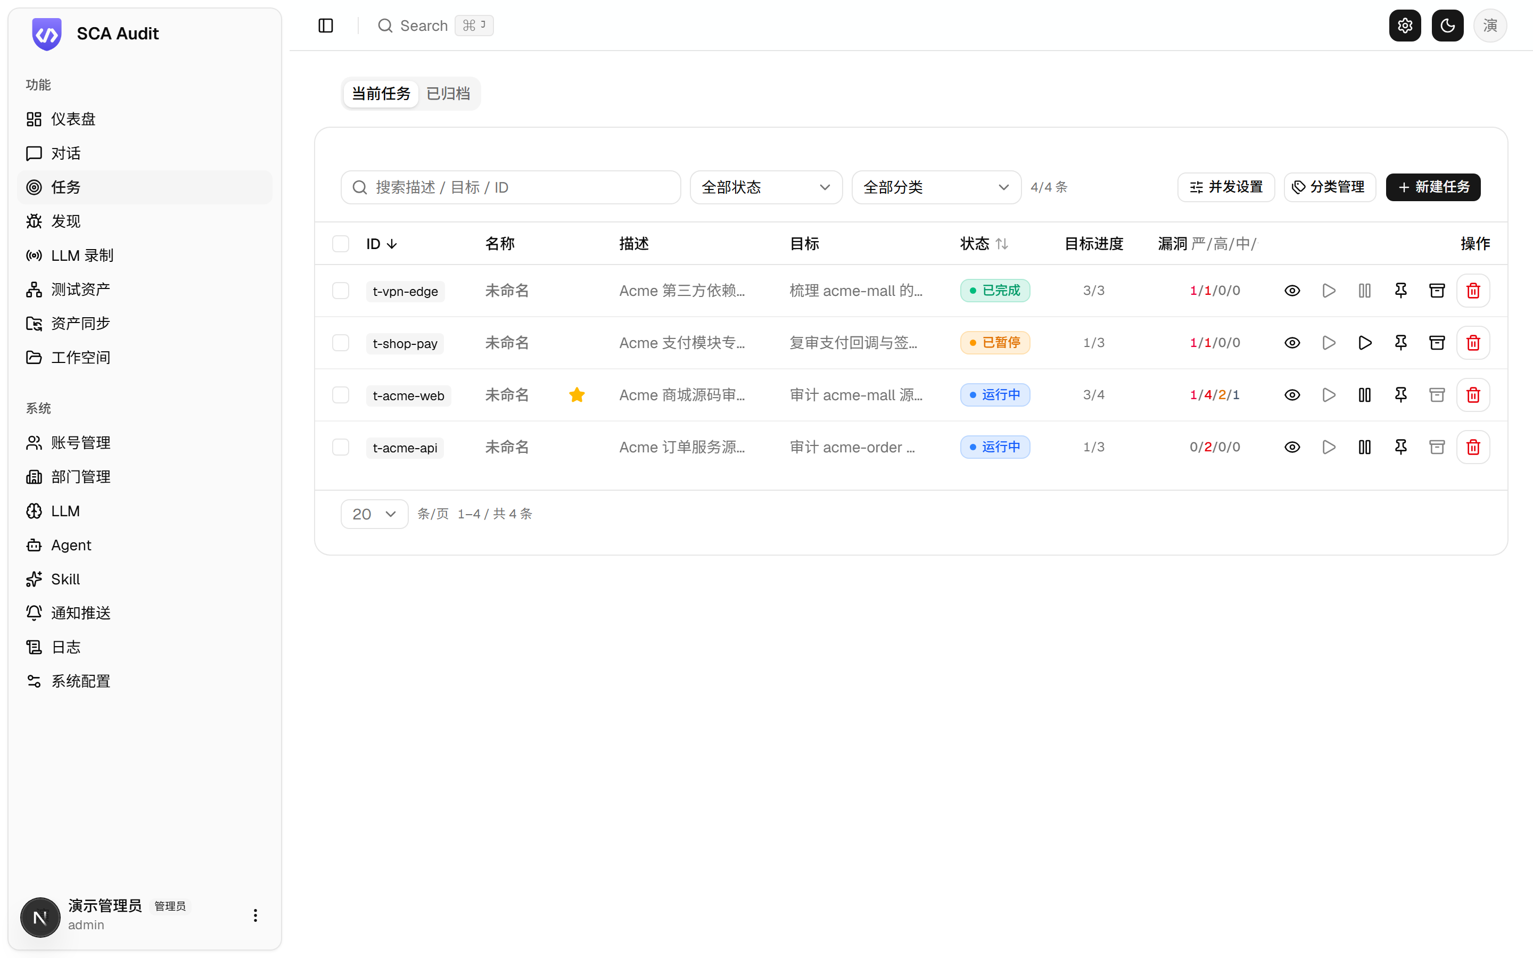The width and height of the screenshot is (1533, 958).
Task: Select all tasks header checkbox
Action: 341,244
